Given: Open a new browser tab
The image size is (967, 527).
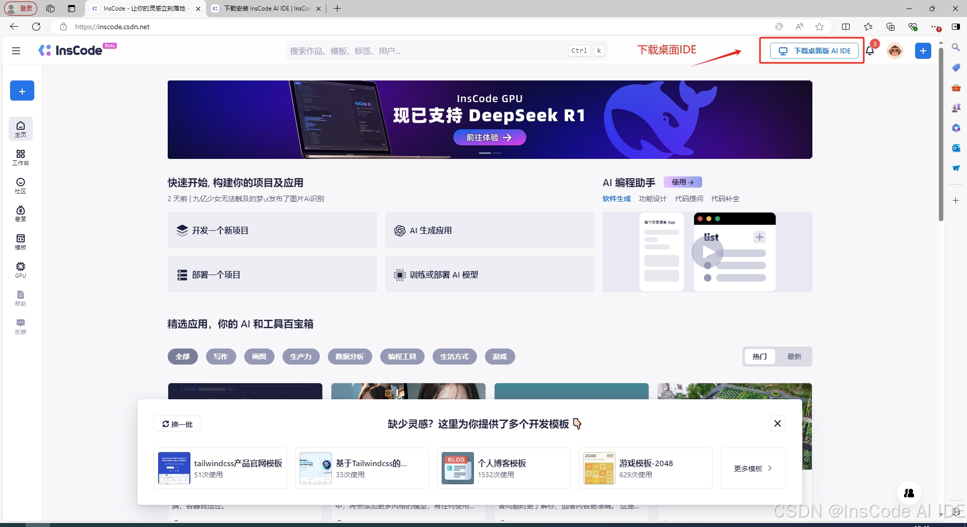Looking at the screenshot, I should pos(337,9).
